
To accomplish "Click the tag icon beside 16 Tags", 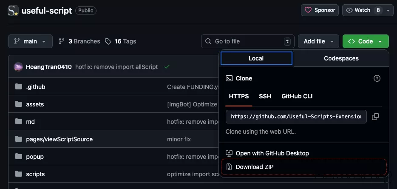I will pos(108,41).
